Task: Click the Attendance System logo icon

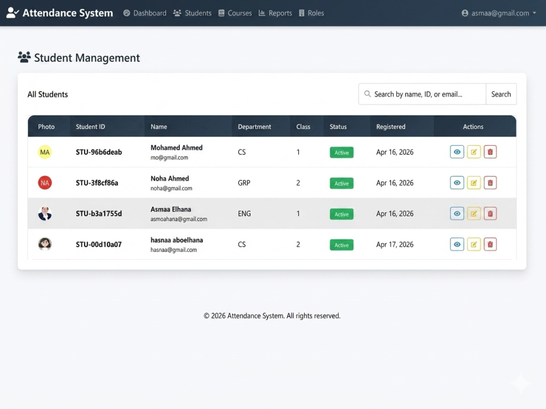Action: (x=13, y=13)
